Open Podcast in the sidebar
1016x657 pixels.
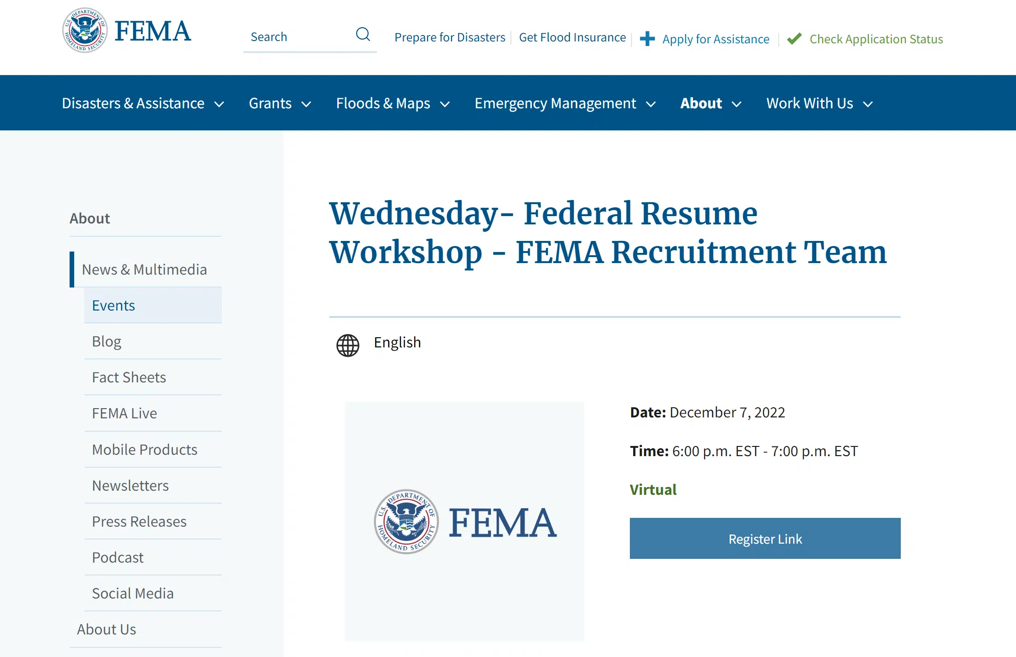[x=153, y=557]
